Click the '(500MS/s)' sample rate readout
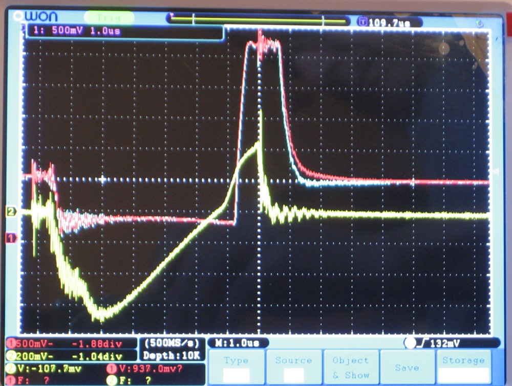 tap(172, 343)
